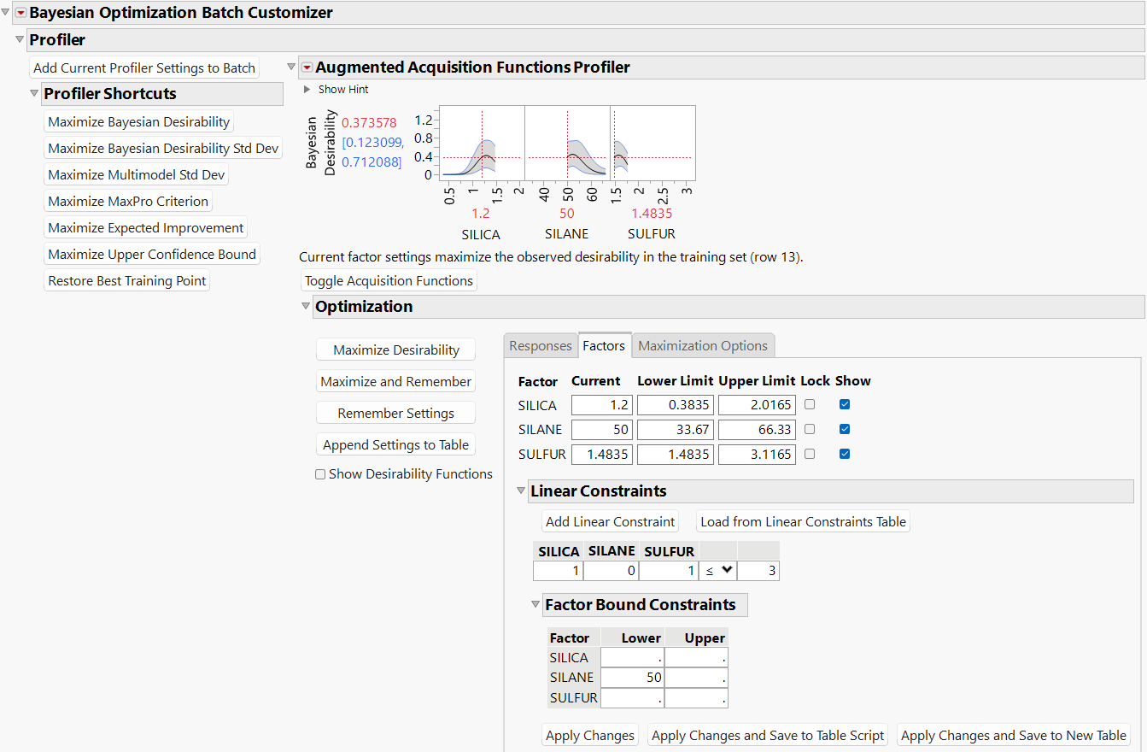Edit the SILANE Current value field
Image resolution: width=1147 pixels, height=752 pixels.
tap(601, 429)
